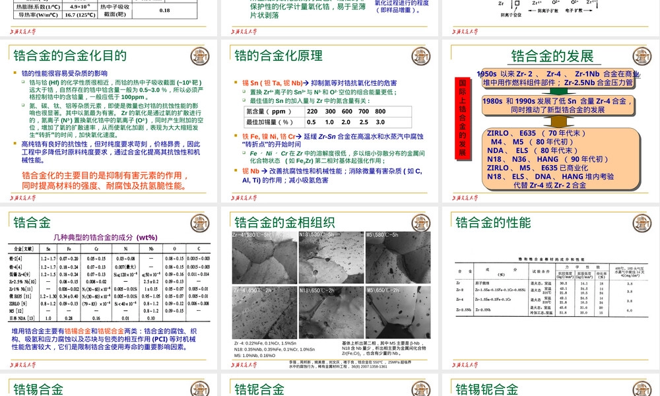660x396 pixels.
Task: Click the Zr-4\650℃-2h micrograph image
Action: 265,312
